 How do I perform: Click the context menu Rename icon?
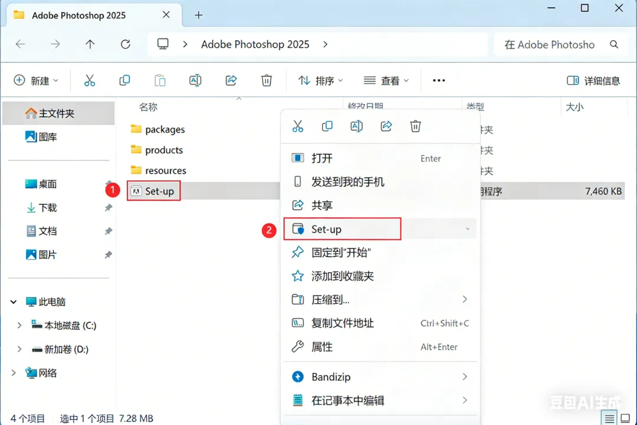tap(356, 126)
